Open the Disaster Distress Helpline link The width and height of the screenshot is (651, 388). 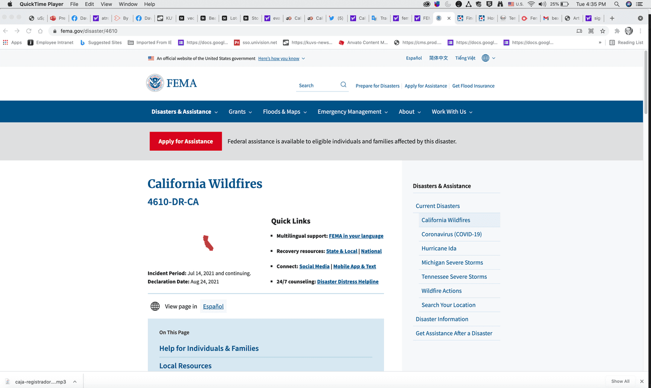[347, 281]
